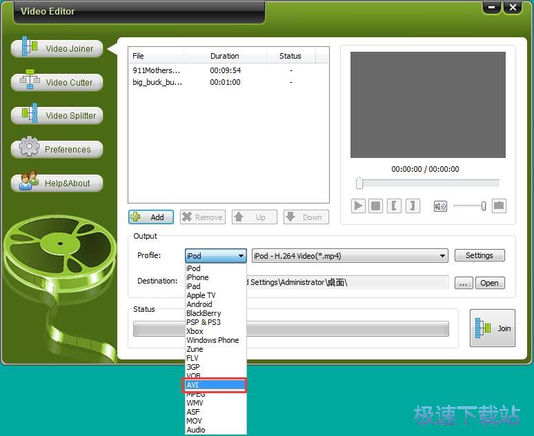Select the big_buck_bu... file row
The height and width of the screenshot is (436, 534).
pos(158,82)
